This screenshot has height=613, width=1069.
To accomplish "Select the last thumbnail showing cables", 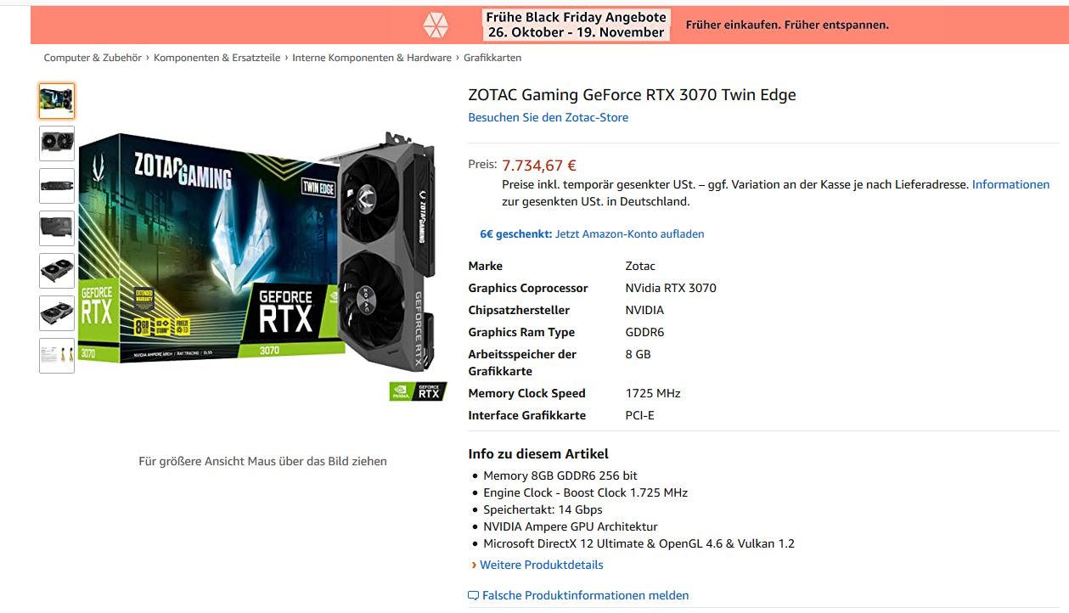I will [57, 356].
